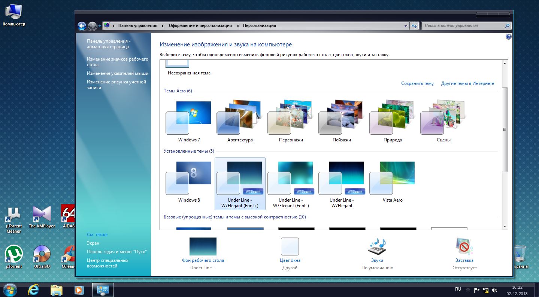This screenshot has height=297, width=539.
Task: Select the Природа theme
Action: [393, 121]
